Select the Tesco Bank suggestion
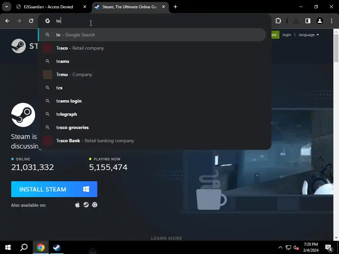339x254 pixels. click(x=152, y=141)
